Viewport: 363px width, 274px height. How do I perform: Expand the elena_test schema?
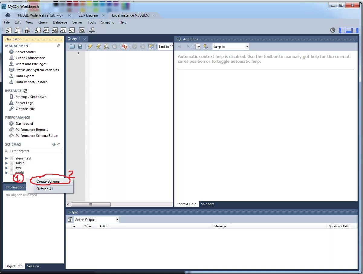click(x=7, y=158)
